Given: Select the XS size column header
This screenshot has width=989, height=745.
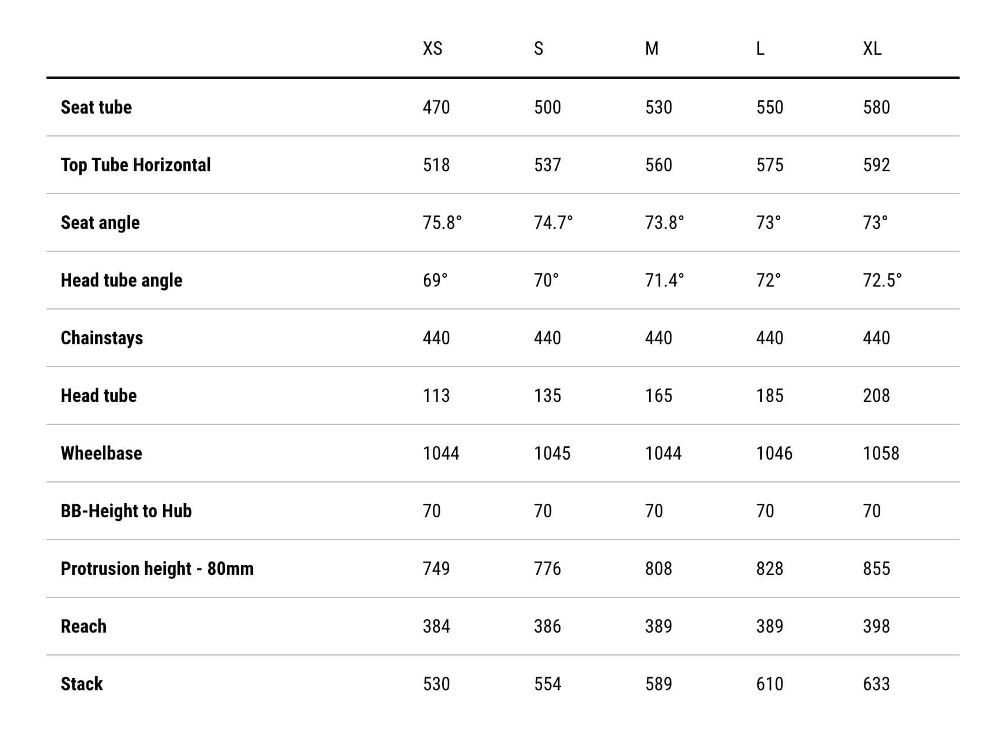Looking at the screenshot, I should (x=432, y=48).
